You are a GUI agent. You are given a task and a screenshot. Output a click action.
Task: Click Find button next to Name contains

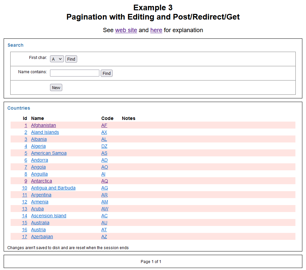pyautogui.click(x=107, y=73)
